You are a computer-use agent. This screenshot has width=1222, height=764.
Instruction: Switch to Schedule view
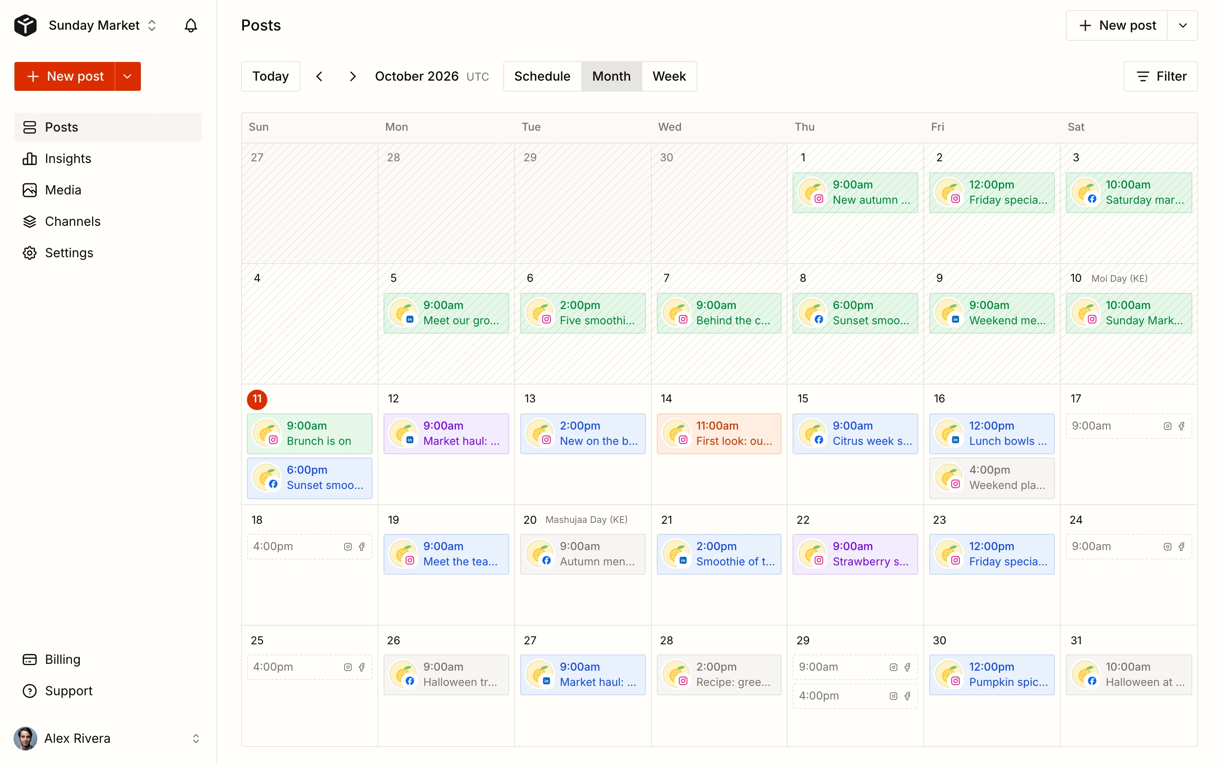542,76
